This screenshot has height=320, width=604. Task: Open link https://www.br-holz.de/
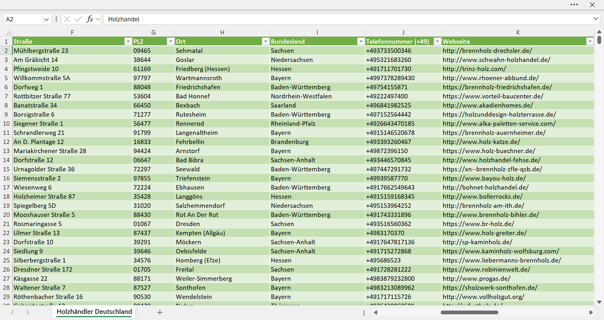tap(478, 224)
